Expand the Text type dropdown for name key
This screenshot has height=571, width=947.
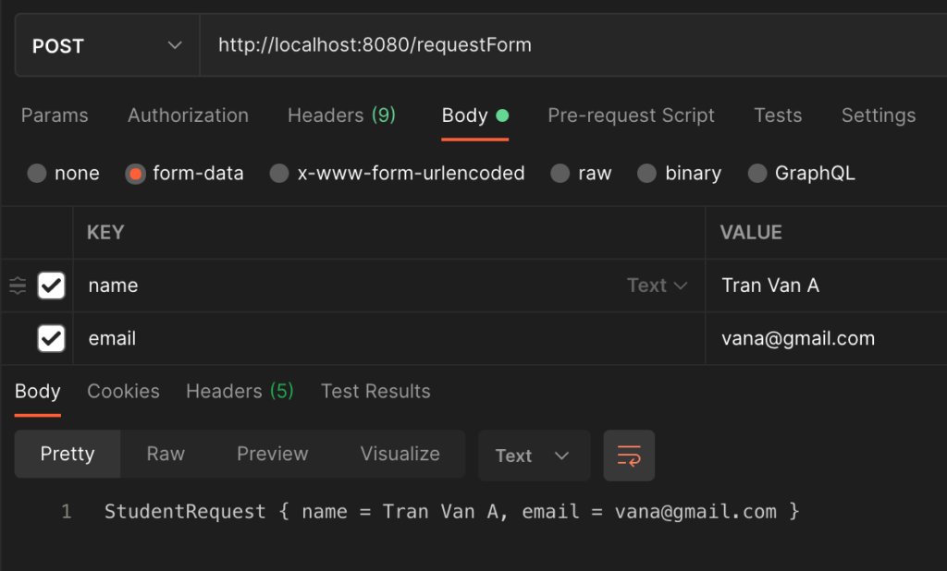(x=657, y=285)
